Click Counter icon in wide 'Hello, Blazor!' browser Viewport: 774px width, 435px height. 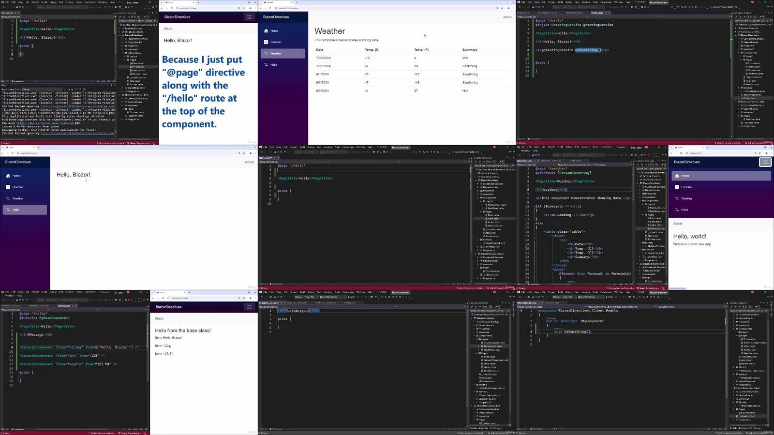8,187
